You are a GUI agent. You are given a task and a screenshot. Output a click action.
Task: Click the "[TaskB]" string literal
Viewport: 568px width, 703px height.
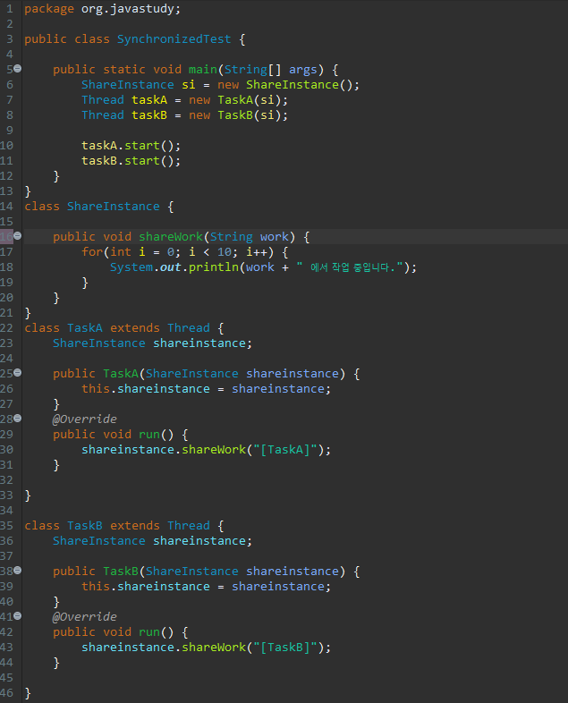[285, 648]
